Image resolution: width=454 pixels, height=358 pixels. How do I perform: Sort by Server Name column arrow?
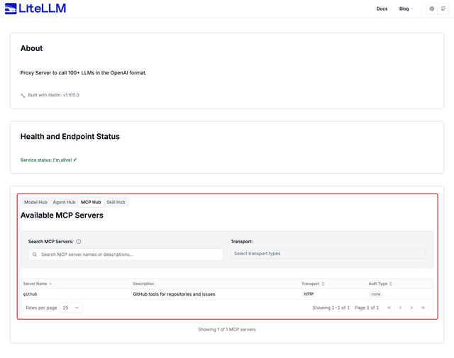(50, 284)
